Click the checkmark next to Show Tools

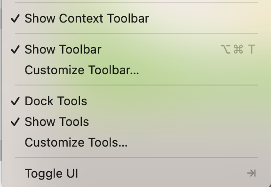pyautogui.click(x=15, y=122)
